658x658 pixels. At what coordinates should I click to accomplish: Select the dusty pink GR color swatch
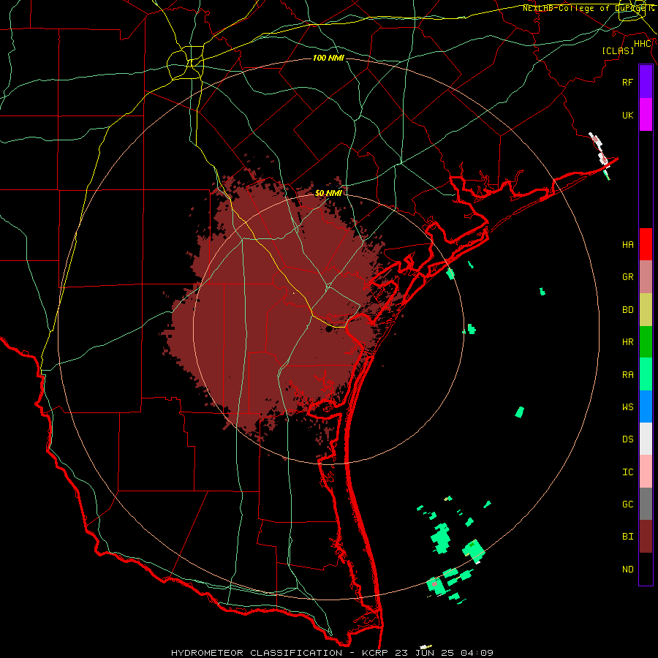coord(646,277)
